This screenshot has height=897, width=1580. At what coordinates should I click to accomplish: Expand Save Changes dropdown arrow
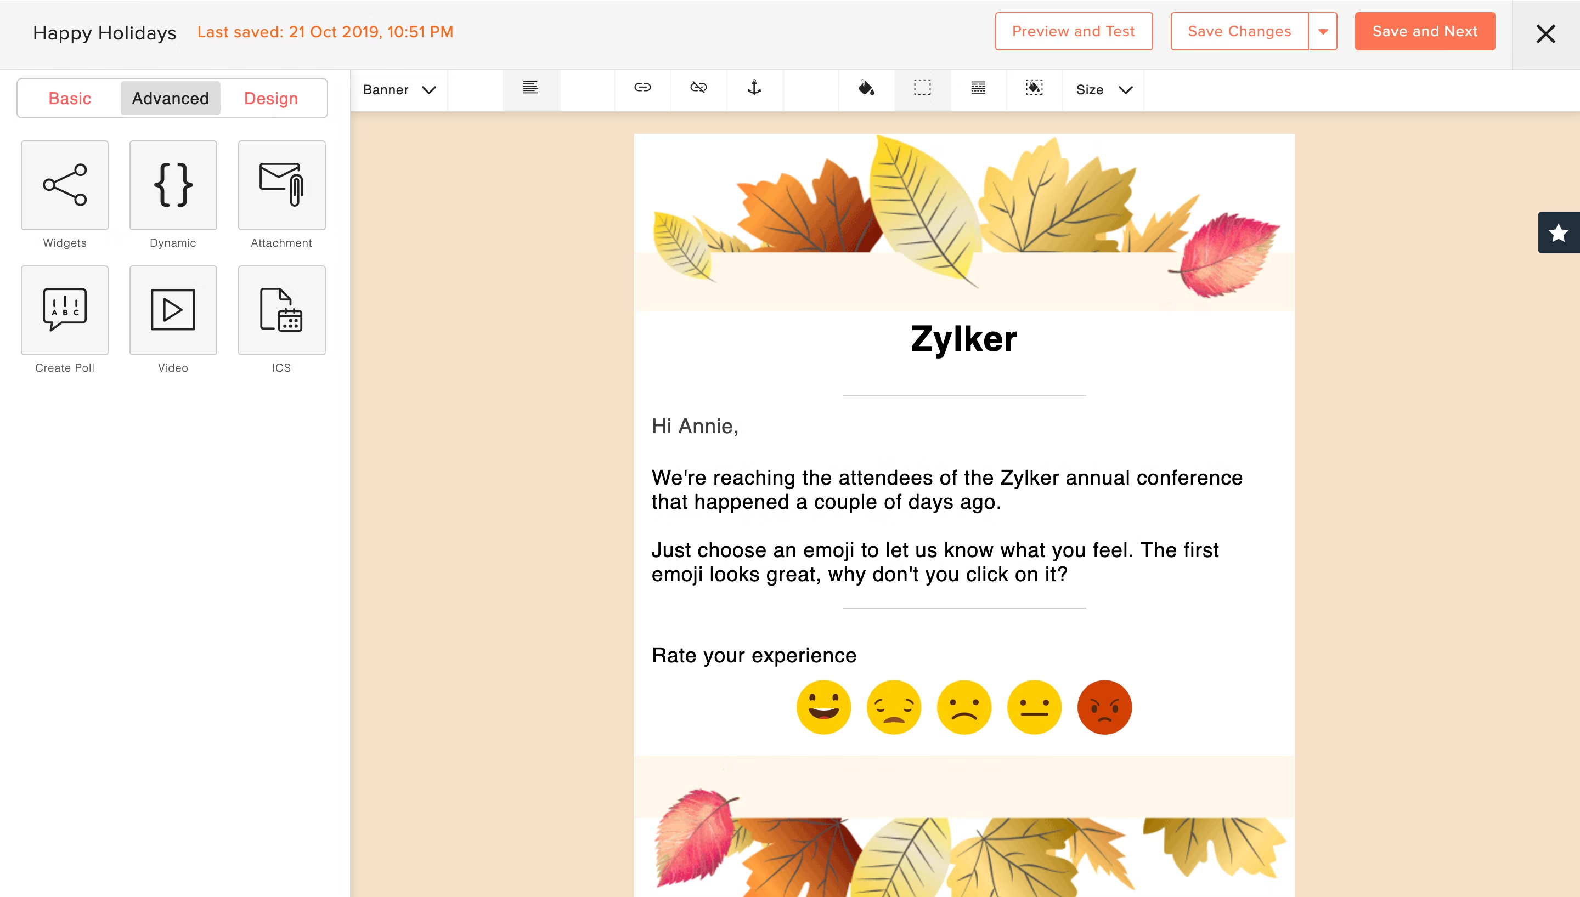tap(1322, 31)
